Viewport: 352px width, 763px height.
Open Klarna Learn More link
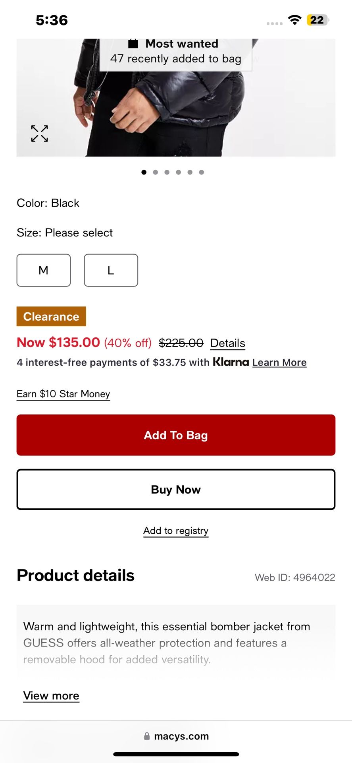[279, 362]
